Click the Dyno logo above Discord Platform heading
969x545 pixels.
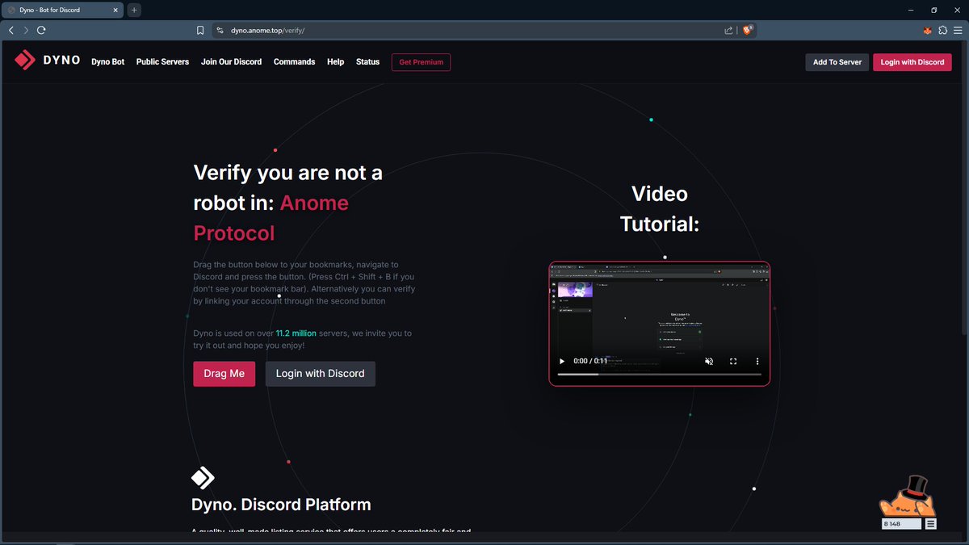(x=203, y=478)
